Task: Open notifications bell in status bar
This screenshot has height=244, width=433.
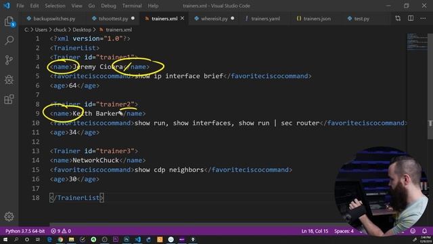Action: coord(424,230)
